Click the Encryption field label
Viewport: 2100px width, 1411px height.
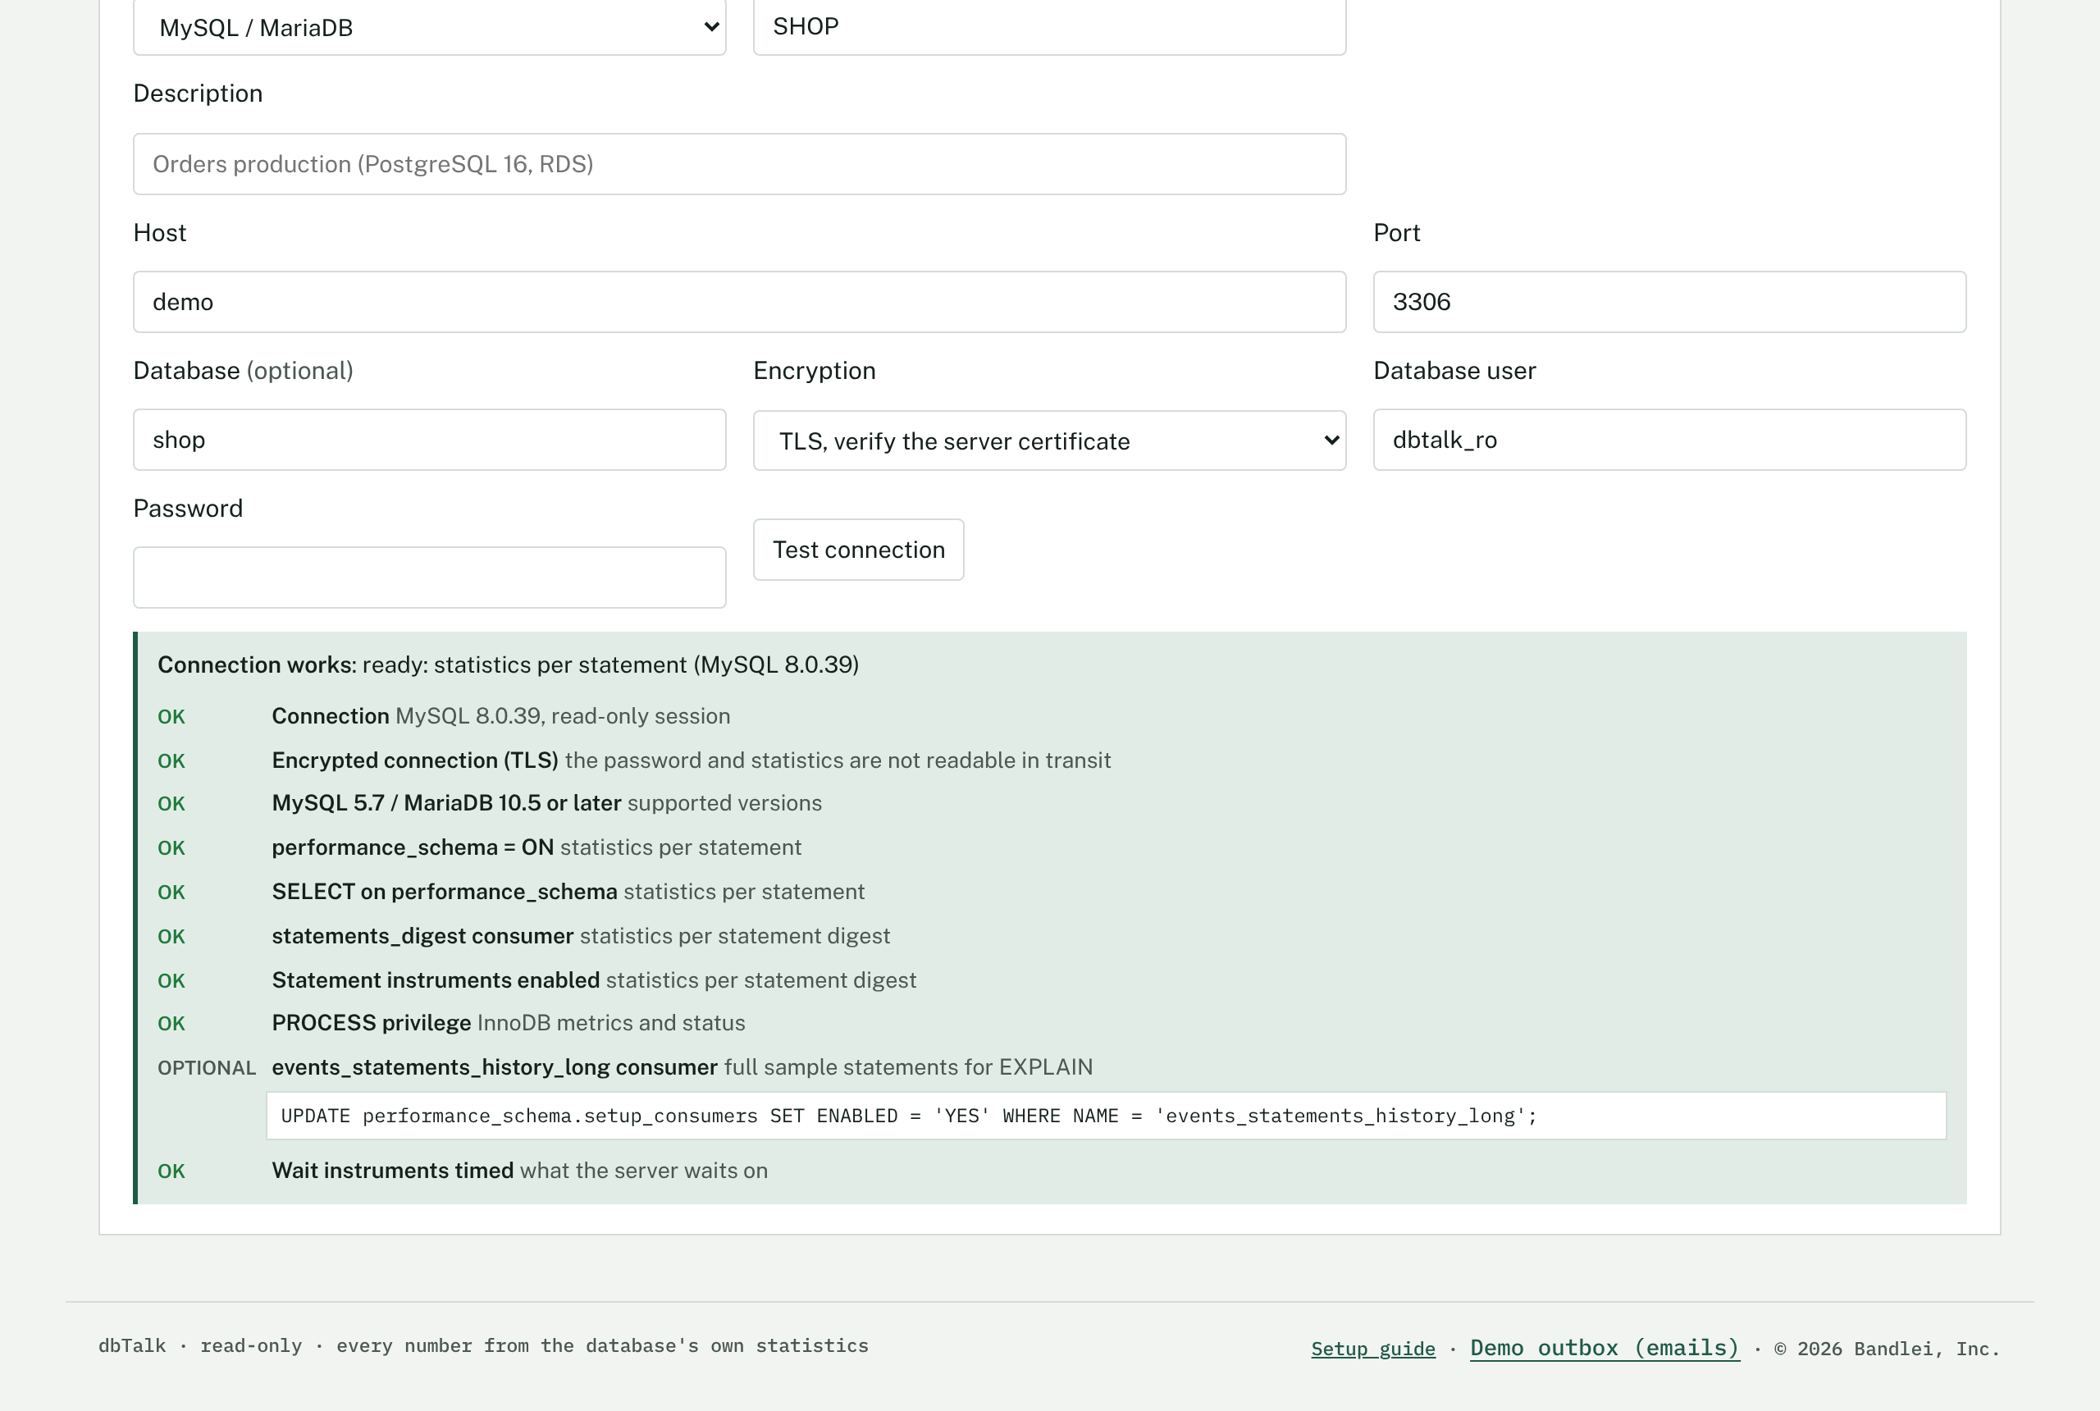tap(815, 371)
